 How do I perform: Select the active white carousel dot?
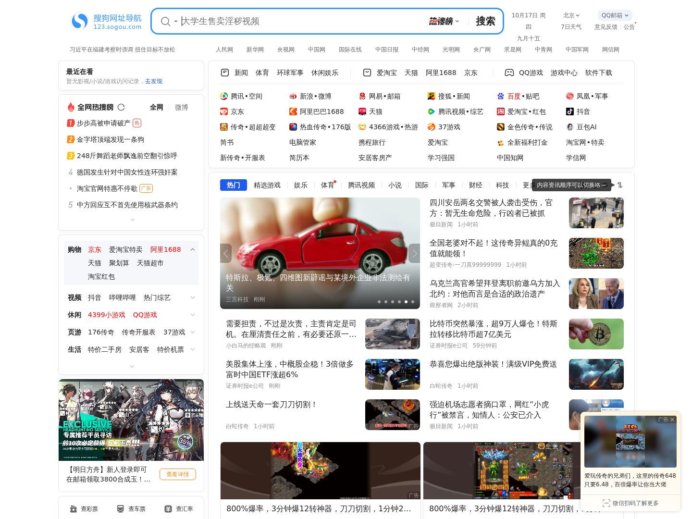406,302
